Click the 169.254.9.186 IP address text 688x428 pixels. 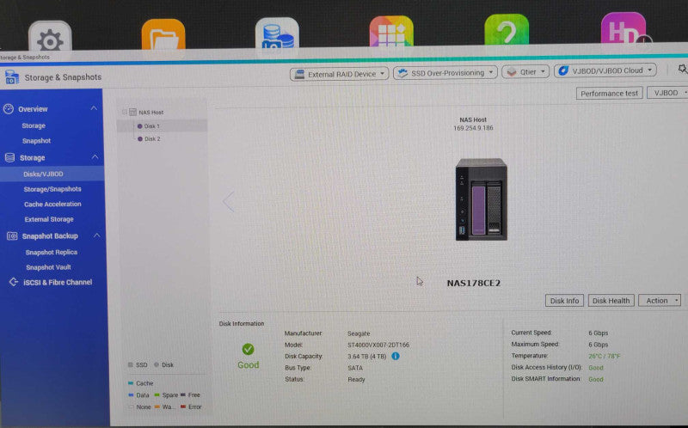[x=473, y=128]
